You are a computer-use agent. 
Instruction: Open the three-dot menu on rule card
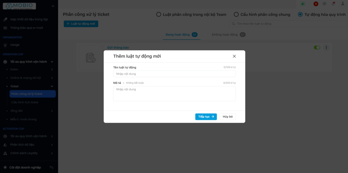click(x=326, y=48)
